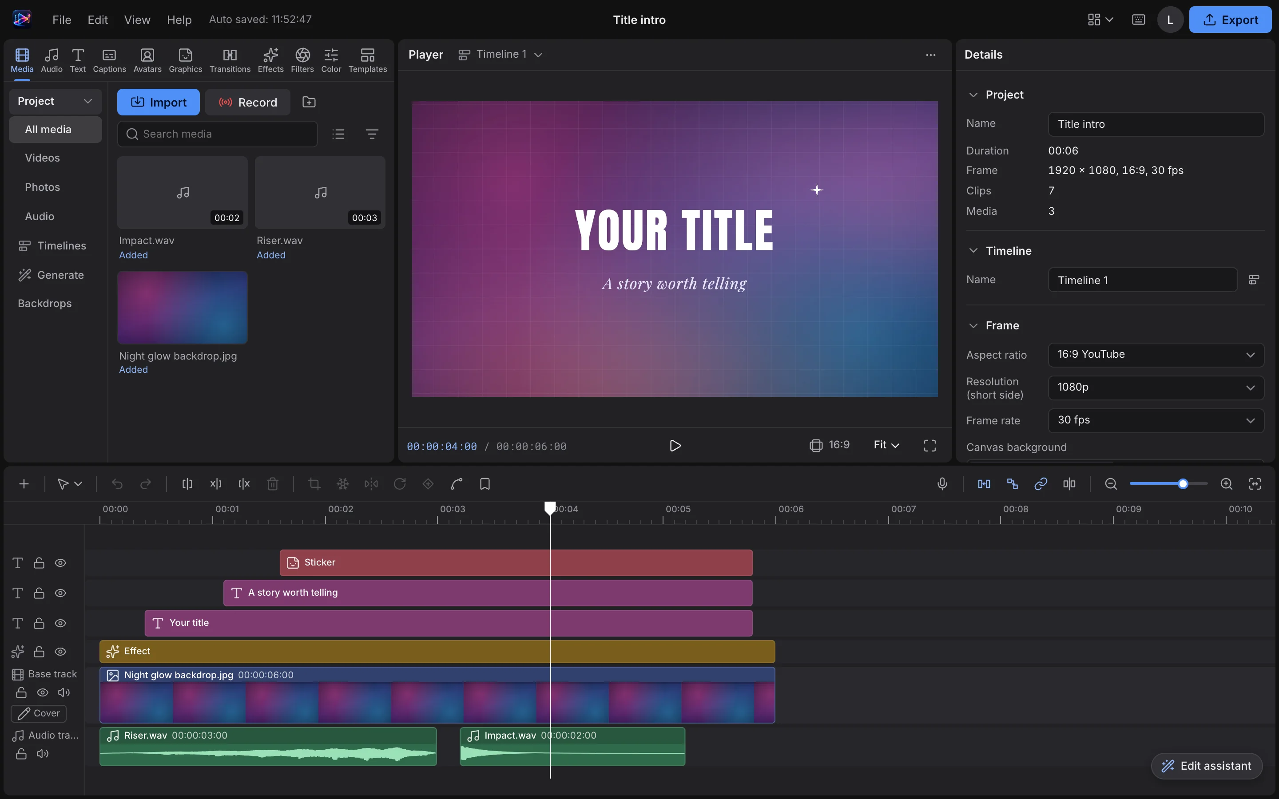
Task: Click the timeline zoom slider handle
Action: click(1184, 483)
